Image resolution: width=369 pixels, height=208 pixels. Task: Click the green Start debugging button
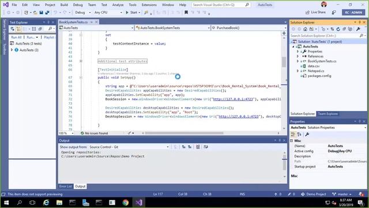(132, 12)
